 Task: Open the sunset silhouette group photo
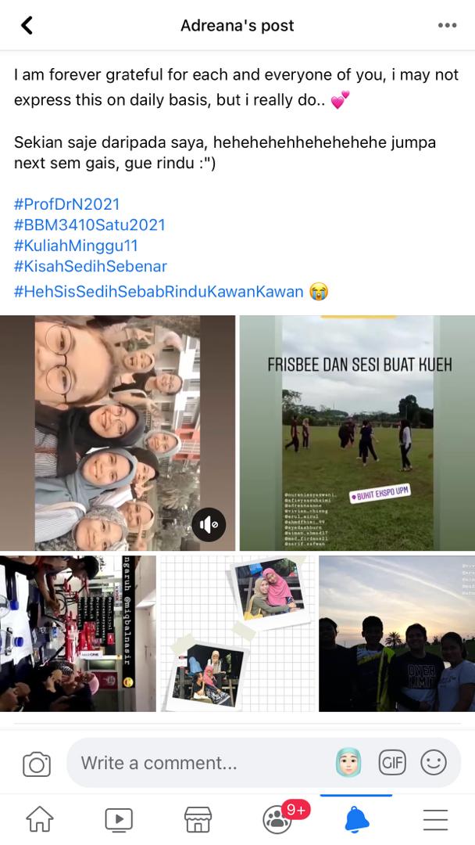(397, 634)
